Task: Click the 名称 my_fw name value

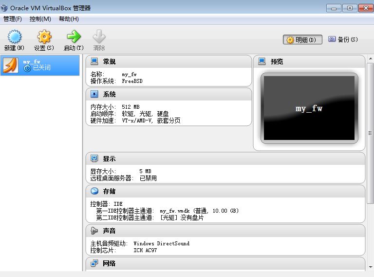Action: point(129,75)
